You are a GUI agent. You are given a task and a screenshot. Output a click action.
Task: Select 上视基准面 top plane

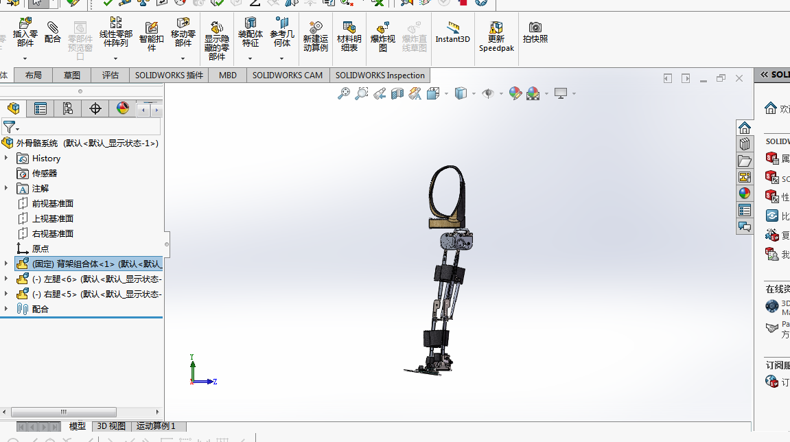pyautogui.click(x=52, y=219)
